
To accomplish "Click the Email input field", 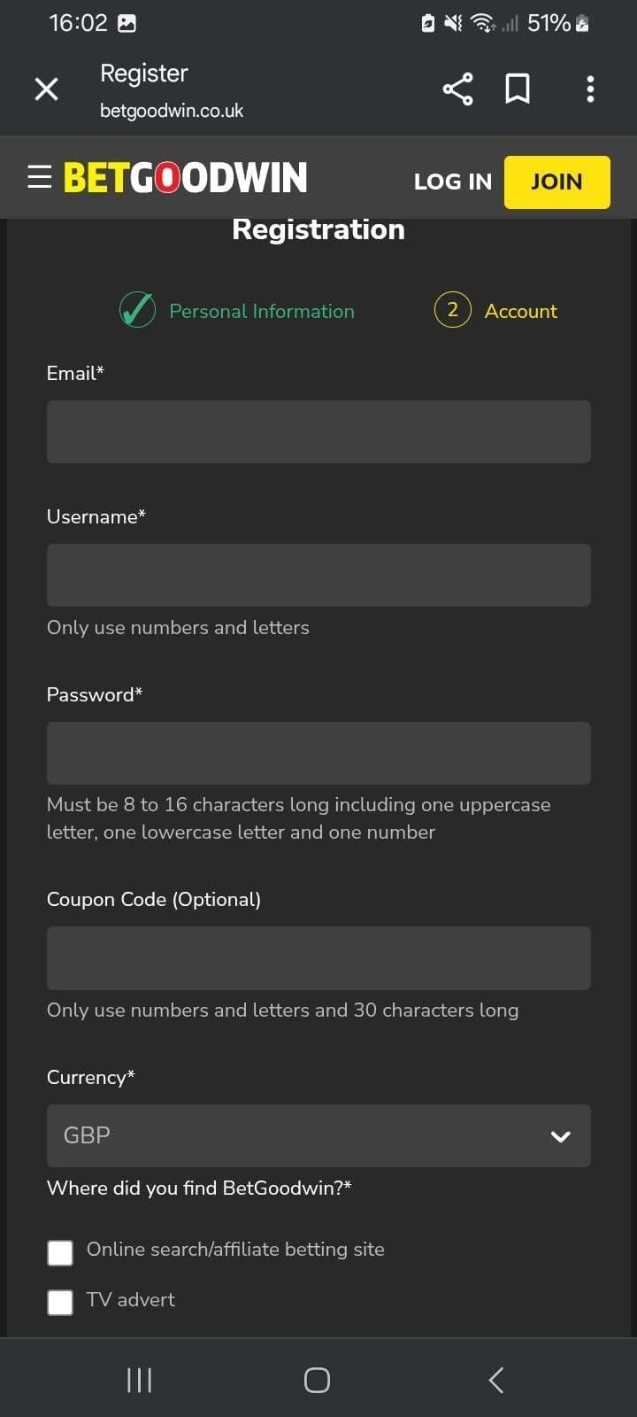I will 318,431.
